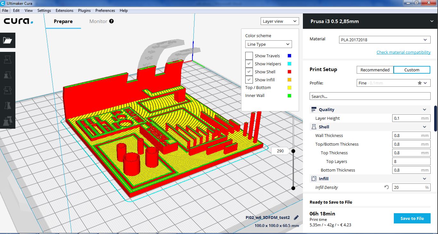The width and height of the screenshot is (438, 234).
Task: Click the Wall Thickness value field
Action: pos(411,135)
